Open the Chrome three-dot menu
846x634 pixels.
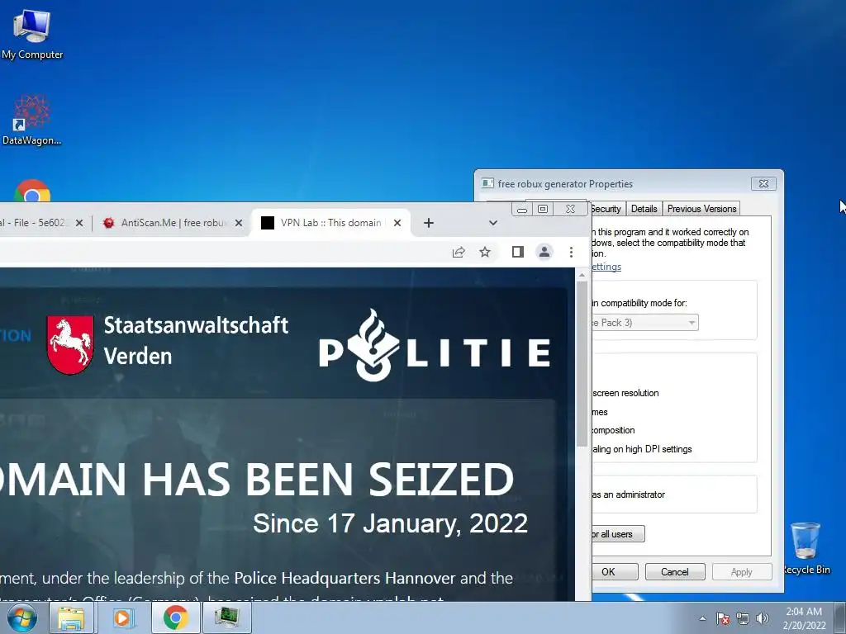571,252
